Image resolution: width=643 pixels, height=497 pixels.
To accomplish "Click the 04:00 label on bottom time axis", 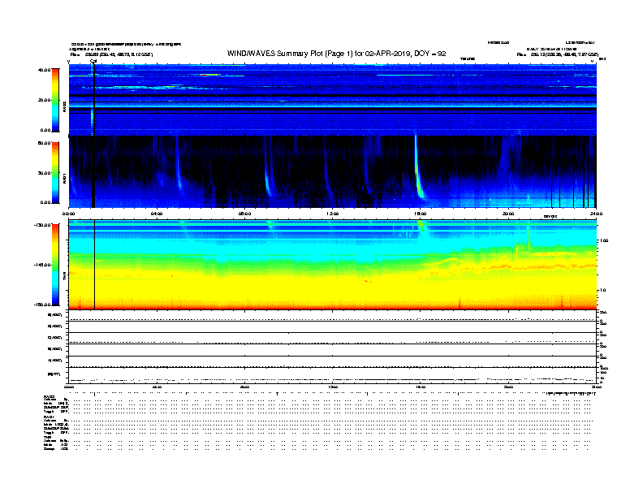I will (157, 387).
